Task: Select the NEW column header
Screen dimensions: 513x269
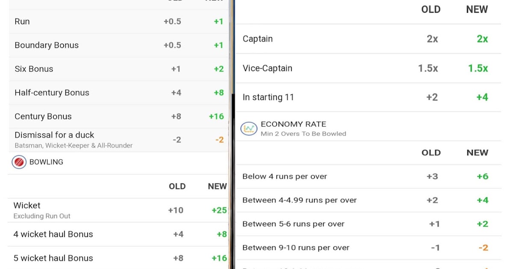Action: 477,9
